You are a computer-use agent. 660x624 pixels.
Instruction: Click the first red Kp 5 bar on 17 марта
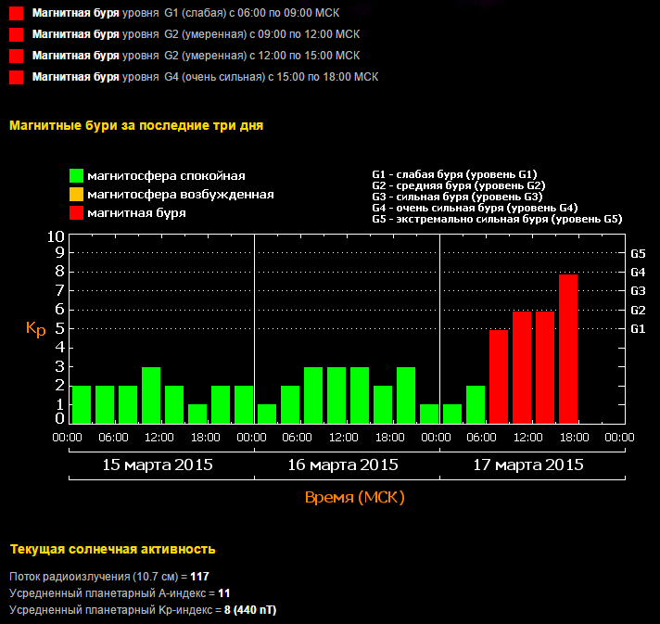tap(499, 376)
